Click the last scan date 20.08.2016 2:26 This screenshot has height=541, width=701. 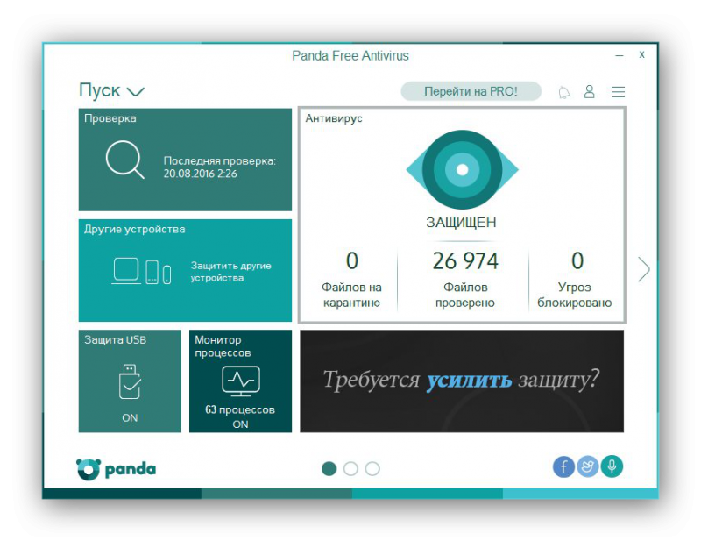[x=200, y=174]
